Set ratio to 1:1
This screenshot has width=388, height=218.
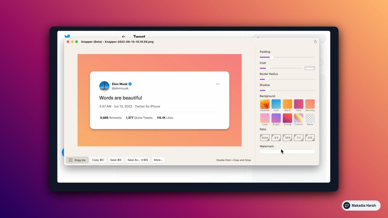pyautogui.click(x=298, y=138)
